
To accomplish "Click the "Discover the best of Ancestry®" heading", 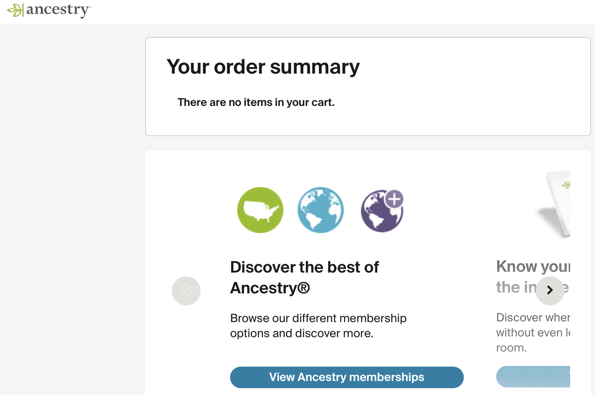I will pos(305,277).
